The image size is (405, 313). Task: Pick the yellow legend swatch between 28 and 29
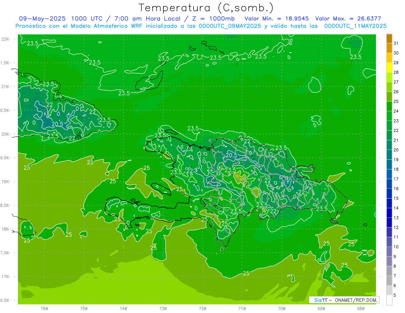pyautogui.click(x=389, y=68)
